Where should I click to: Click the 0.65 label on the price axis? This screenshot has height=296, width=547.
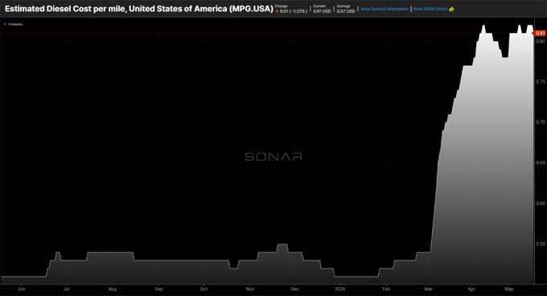click(x=541, y=162)
